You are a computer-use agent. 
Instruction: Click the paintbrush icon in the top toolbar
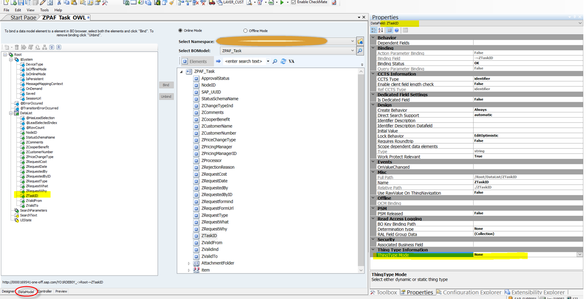point(171,3)
